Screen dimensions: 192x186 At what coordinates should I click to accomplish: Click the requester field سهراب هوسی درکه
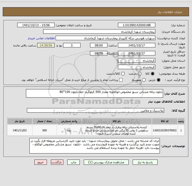[x=105, y=38]
